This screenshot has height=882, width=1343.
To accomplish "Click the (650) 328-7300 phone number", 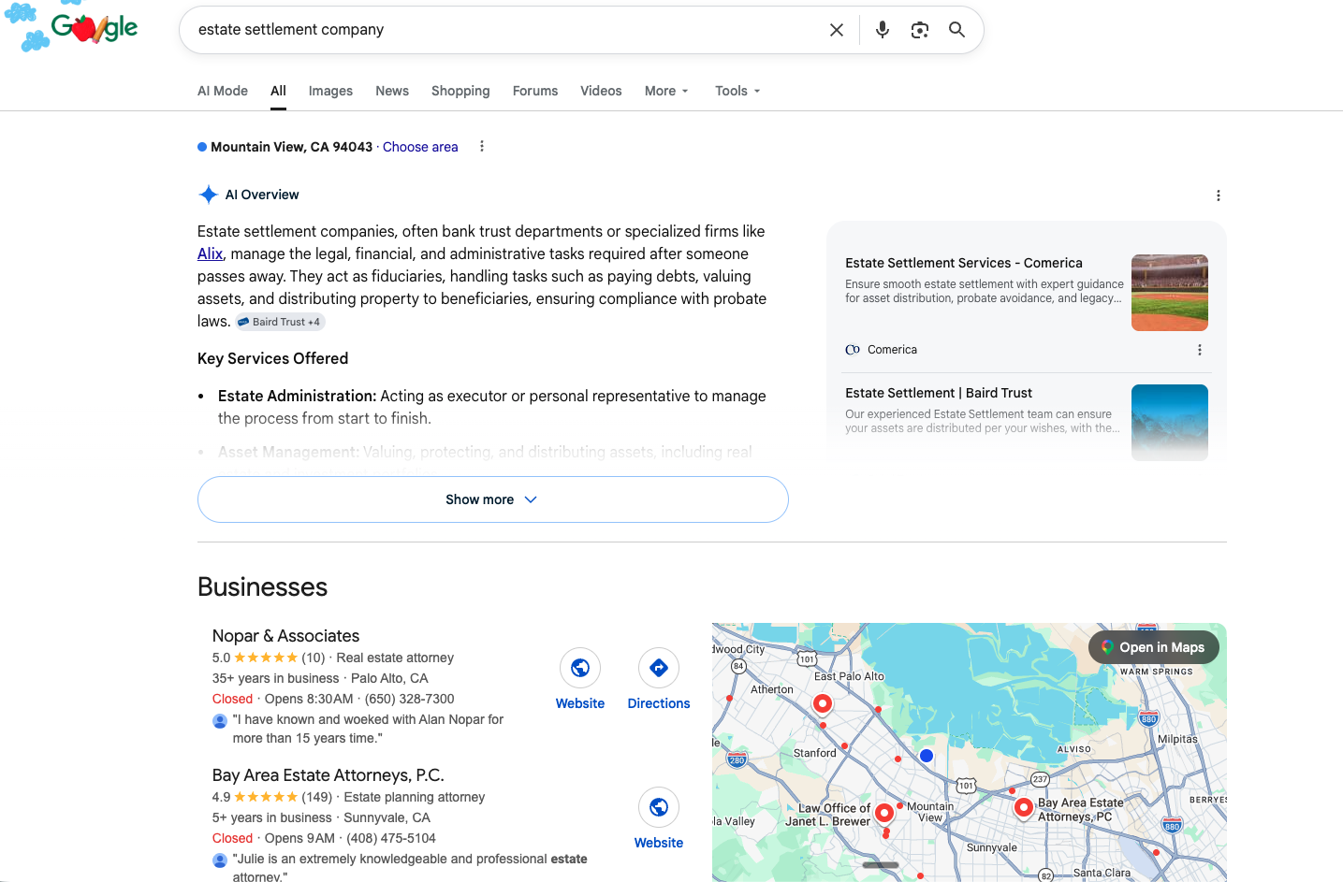I will click(x=410, y=699).
